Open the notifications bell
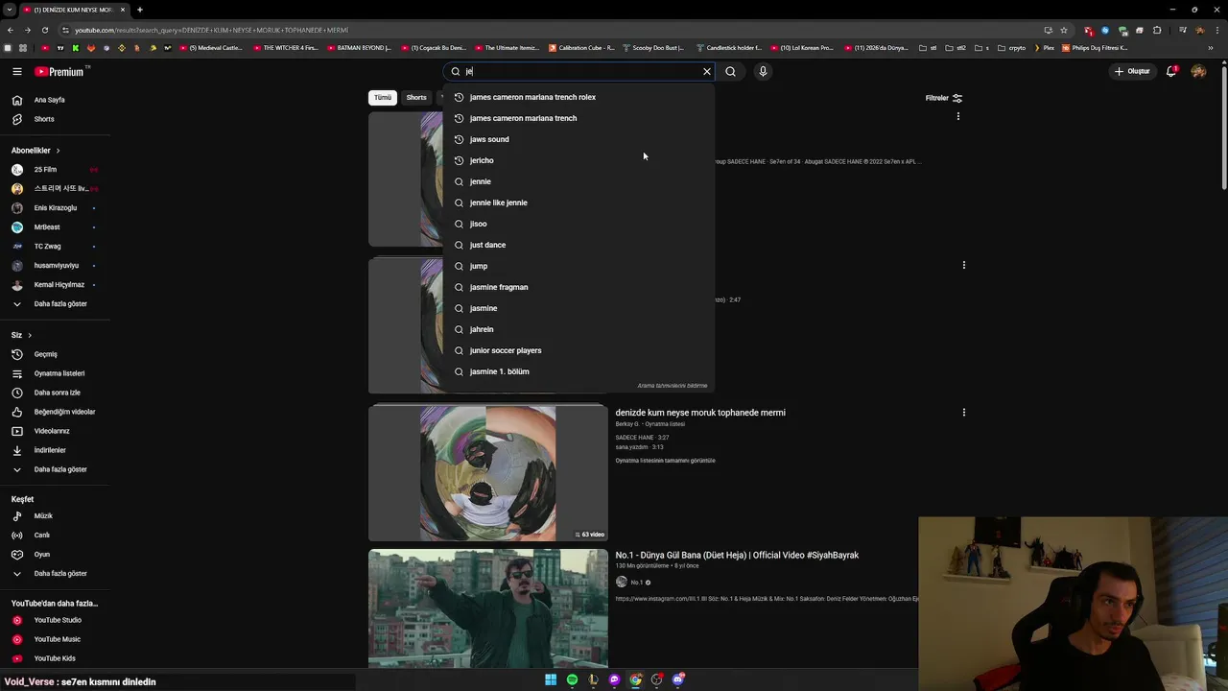1228x691 pixels. [x=1171, y=71]
